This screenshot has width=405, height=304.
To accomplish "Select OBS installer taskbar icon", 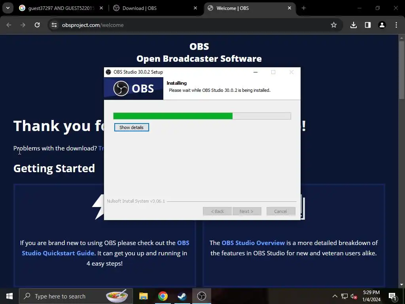I will tap(201, 296).
